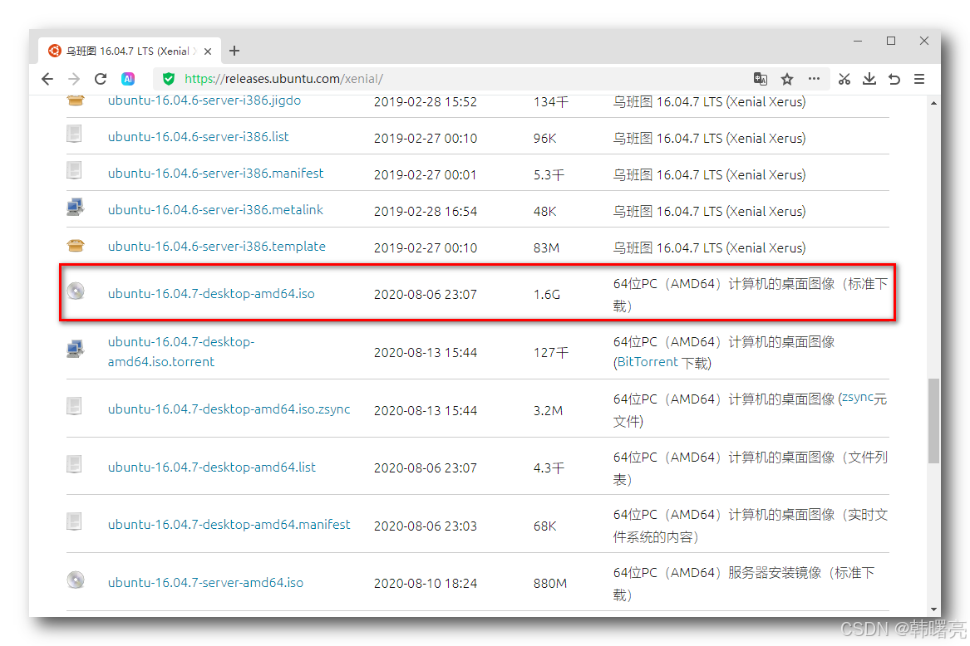The width and height of the screenshot is (970, 646).
Task: Select the date 2020-08-06 23:07 of desktop iso
Action: tap(425, 294)
